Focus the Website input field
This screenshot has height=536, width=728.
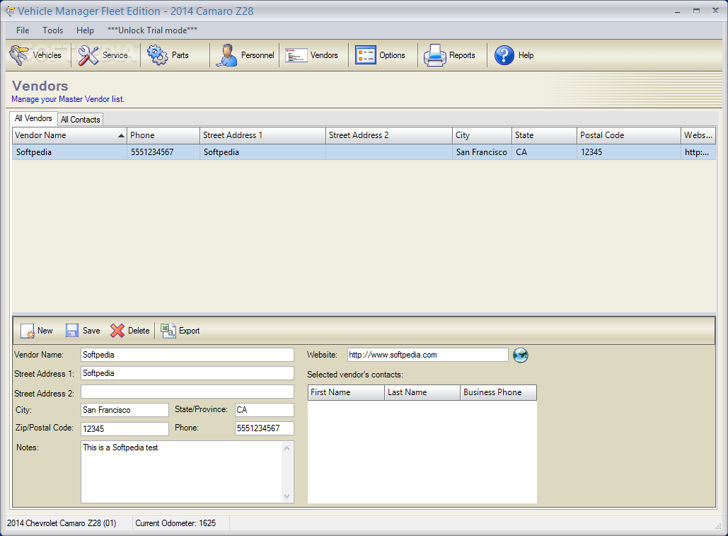(x=427, y=355)
